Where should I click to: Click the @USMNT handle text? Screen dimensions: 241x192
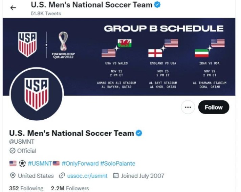click(x=22, y=142)
